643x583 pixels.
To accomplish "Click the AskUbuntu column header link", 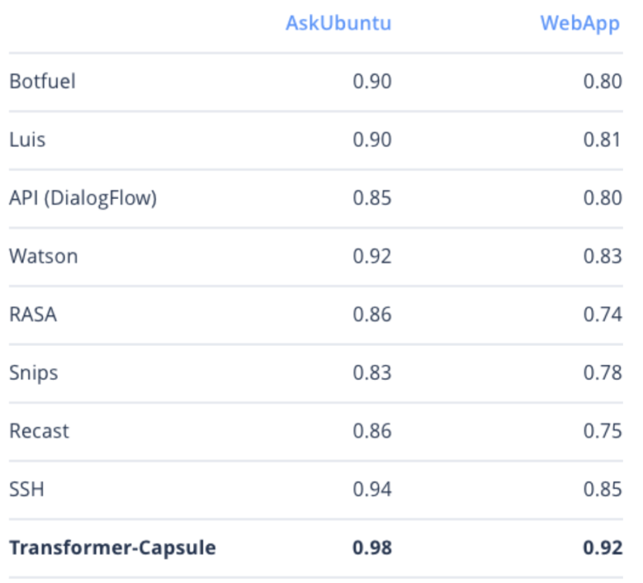I will coord(338,22).
